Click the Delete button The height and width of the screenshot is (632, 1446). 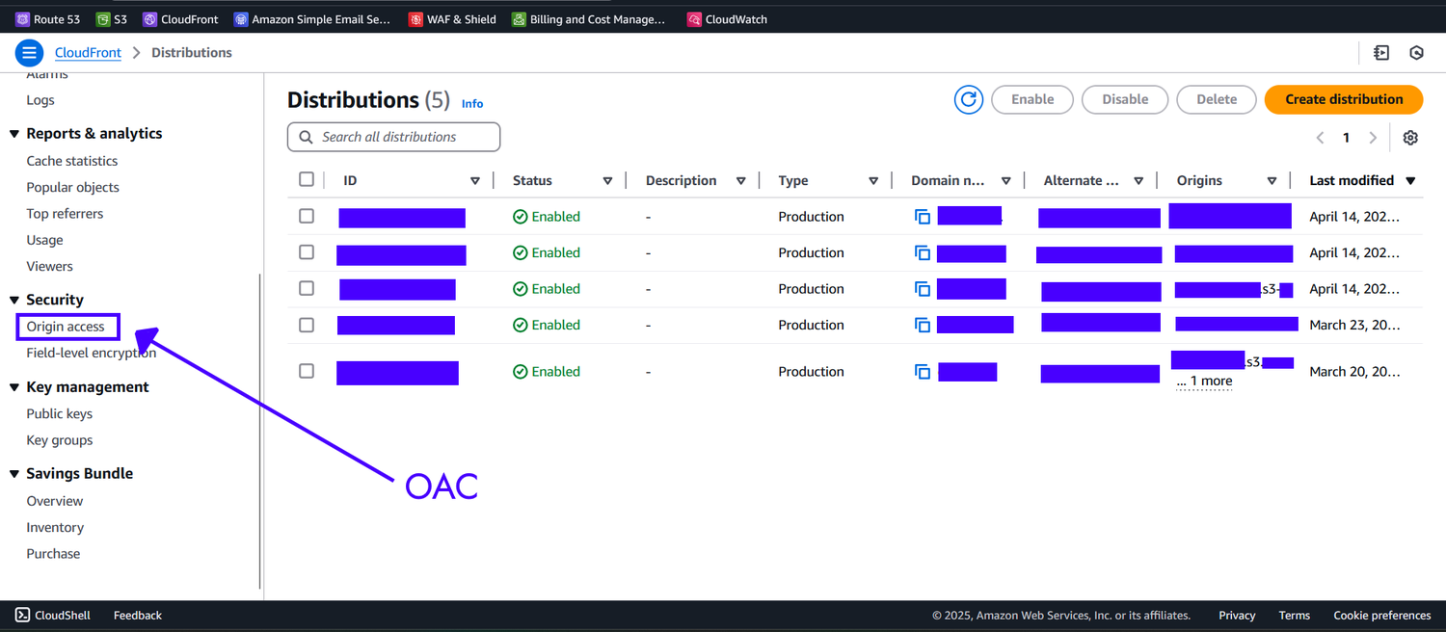click(1217, 99)
